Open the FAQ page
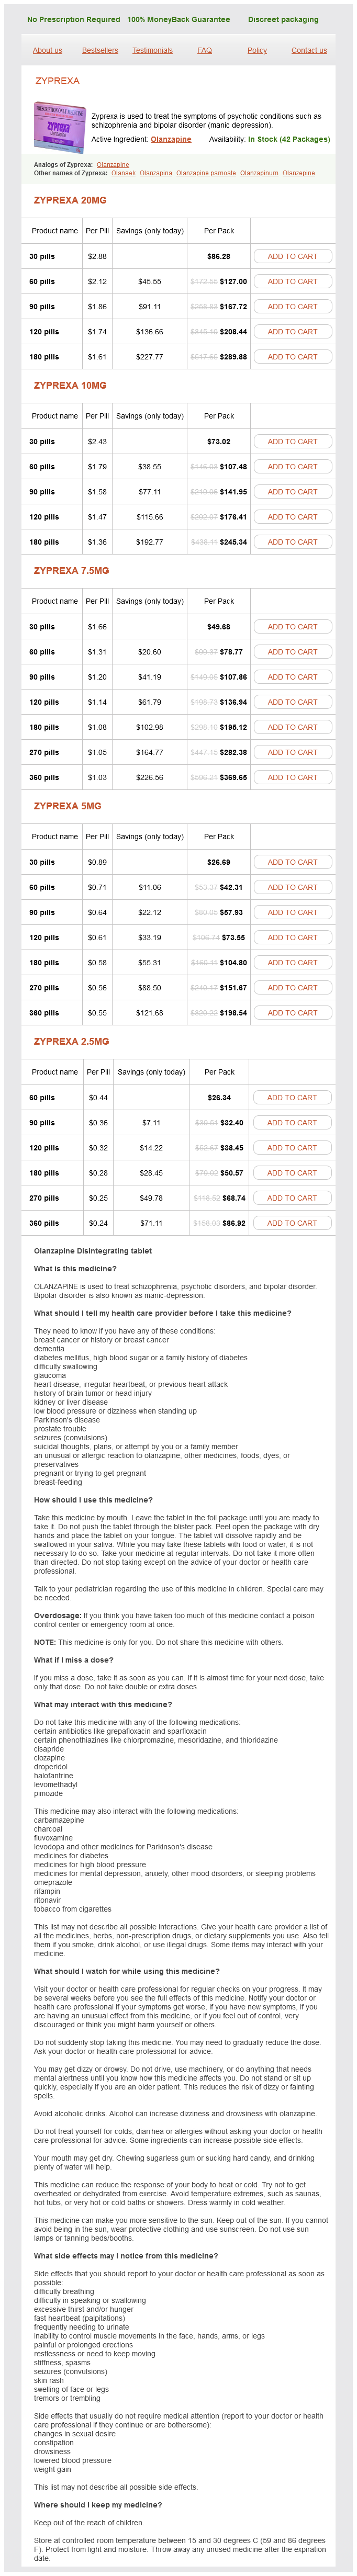This screenshot has height=2576, width=357. pos(204,50)
